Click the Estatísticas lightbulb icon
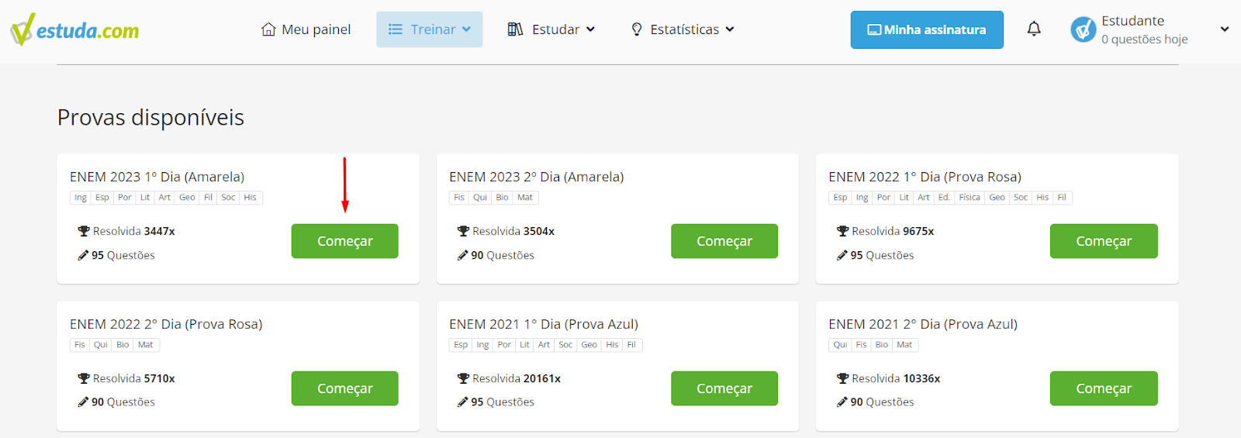This screenshot has width=1241, height=438. pyautogui.click(x=637, y=29)
